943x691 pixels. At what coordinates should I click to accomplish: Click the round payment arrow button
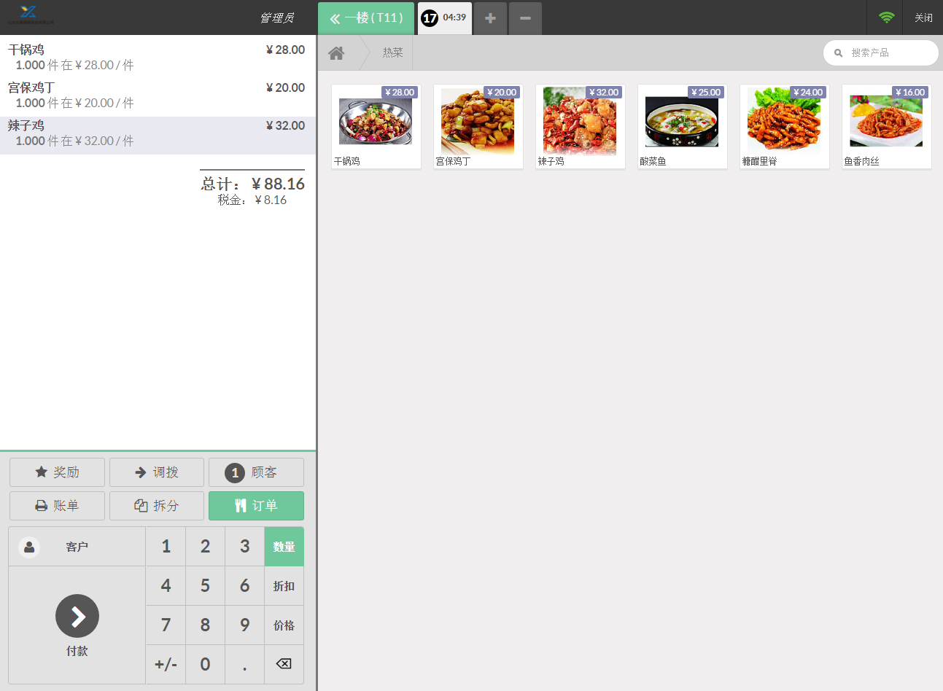77,616
